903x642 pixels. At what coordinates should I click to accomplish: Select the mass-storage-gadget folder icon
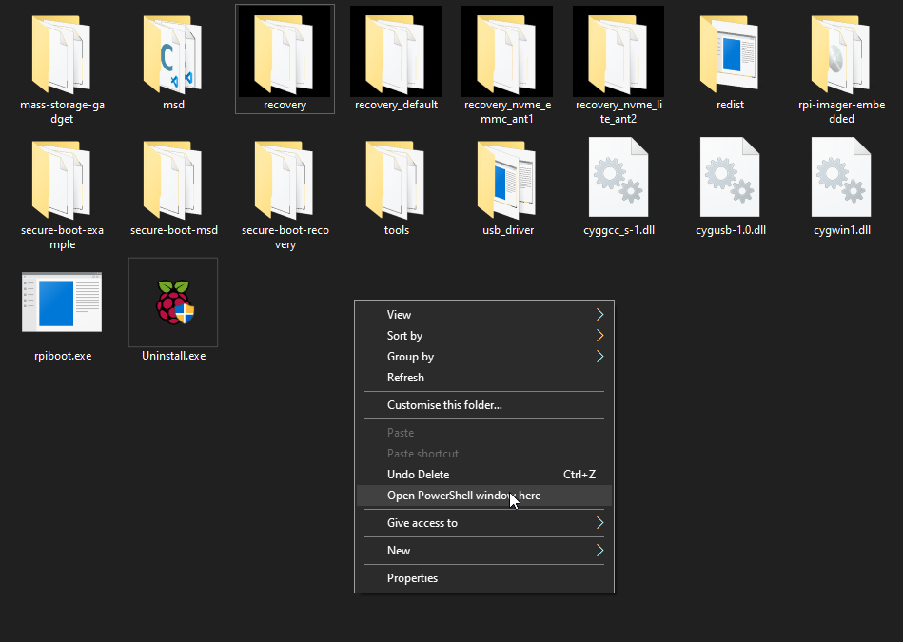coord(62,54)
